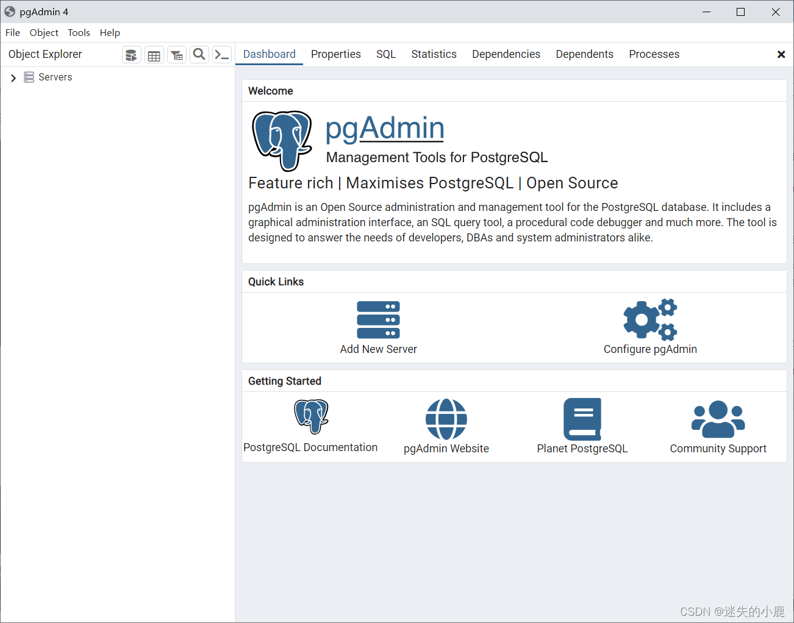Close the tab panel with X button
794x623 pixels.
781,55
